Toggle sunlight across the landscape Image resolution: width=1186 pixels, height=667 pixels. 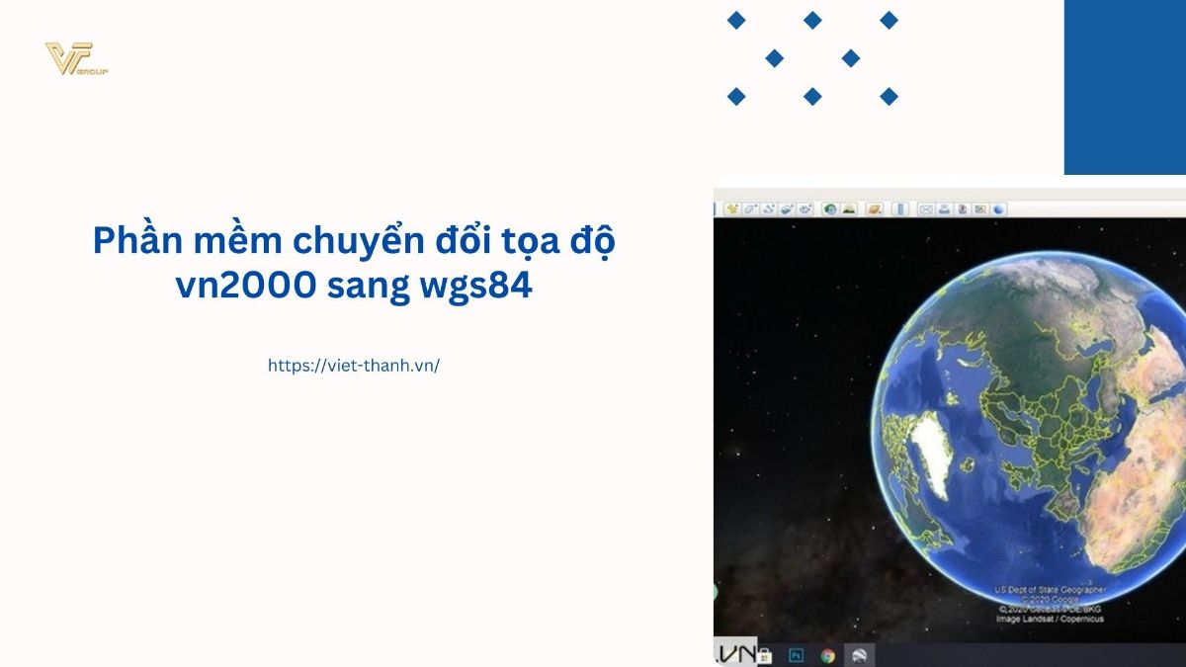tap(849, 208)
